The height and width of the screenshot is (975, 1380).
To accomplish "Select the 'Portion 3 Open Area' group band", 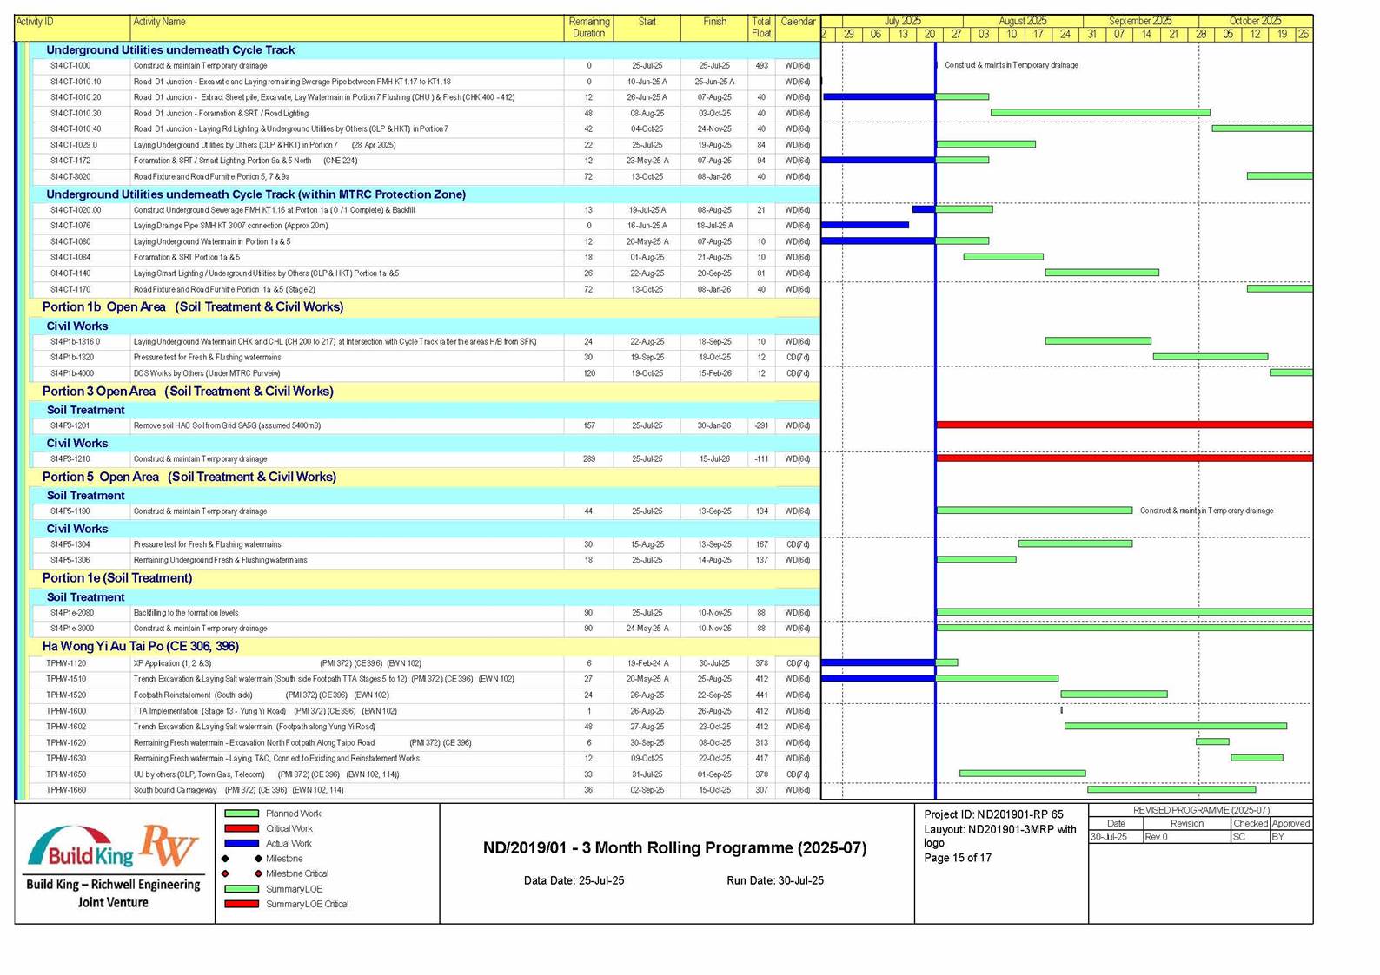I will (423, 392).
